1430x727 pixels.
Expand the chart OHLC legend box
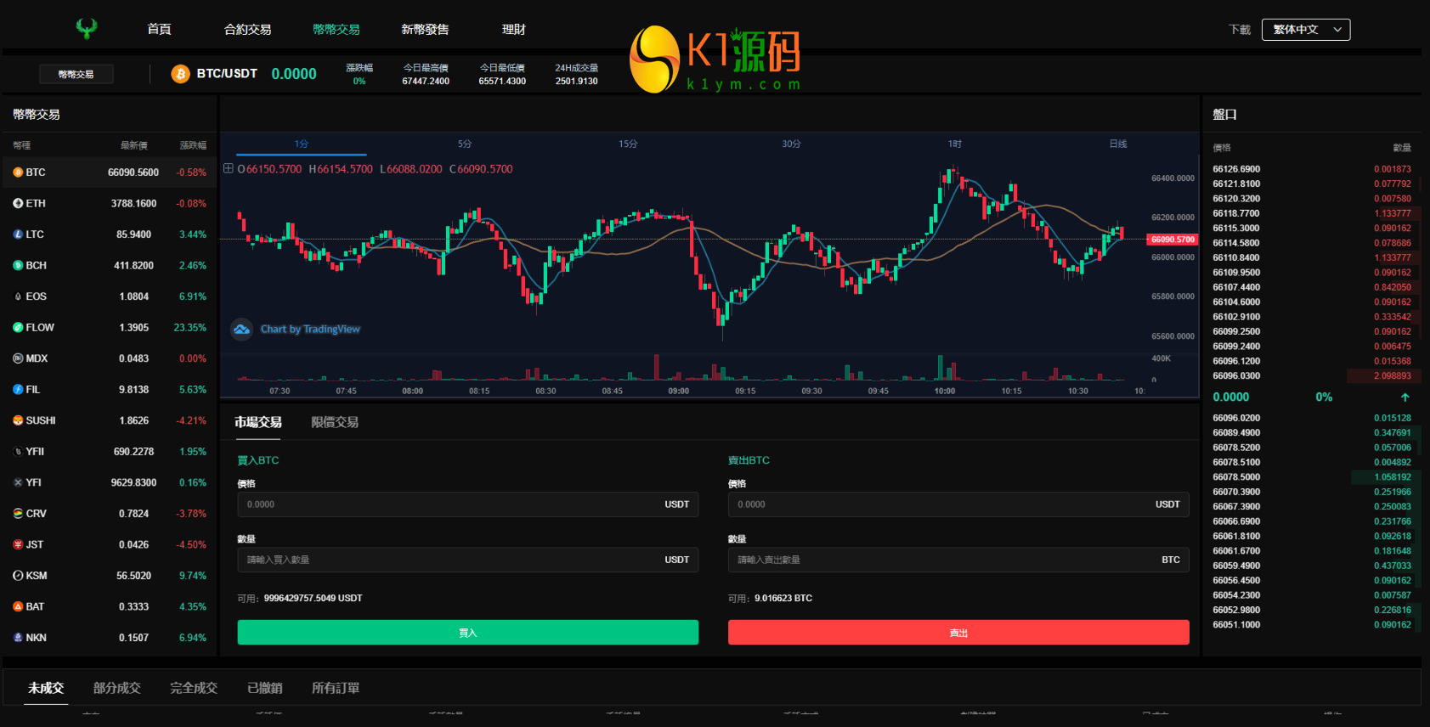point(229,169)
